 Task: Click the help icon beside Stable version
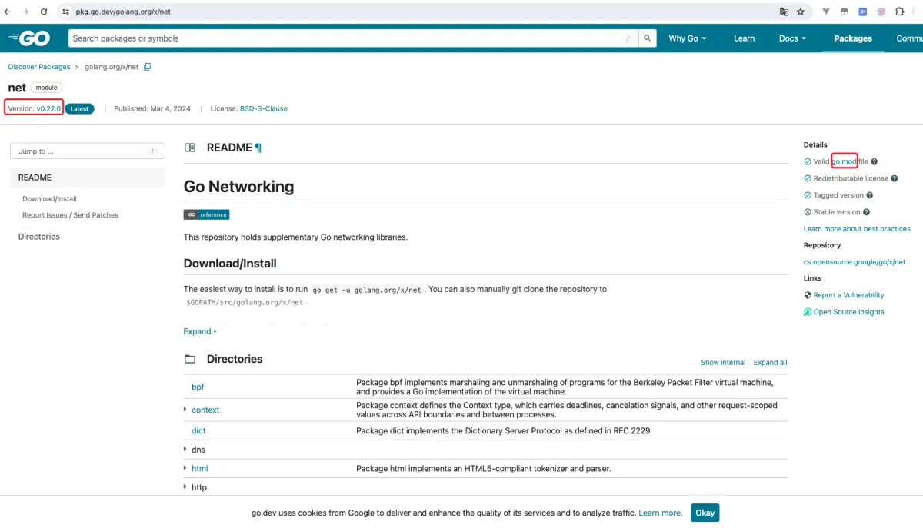pos(867,212)
